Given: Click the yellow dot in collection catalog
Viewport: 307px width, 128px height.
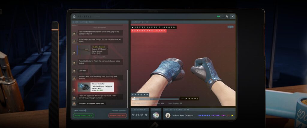Looking at the screenshot, I should pos(232,115).
